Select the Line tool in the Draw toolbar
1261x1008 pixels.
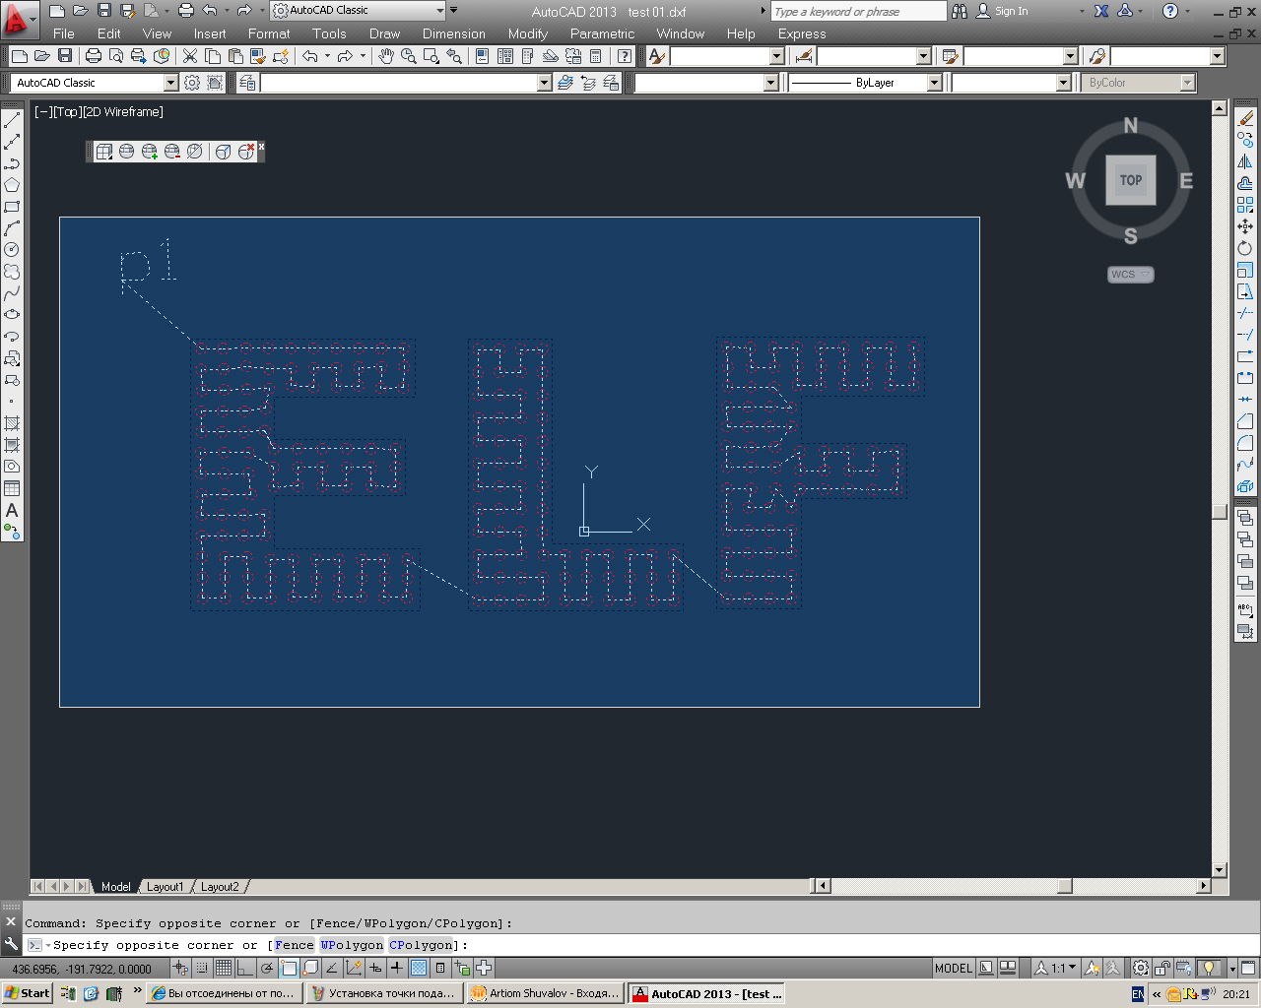pos(12,120)
